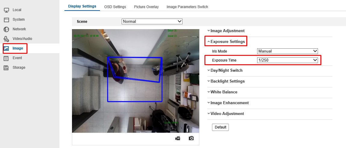Click the Event calendar icon

pyautogui.click(x=6, y=58)
